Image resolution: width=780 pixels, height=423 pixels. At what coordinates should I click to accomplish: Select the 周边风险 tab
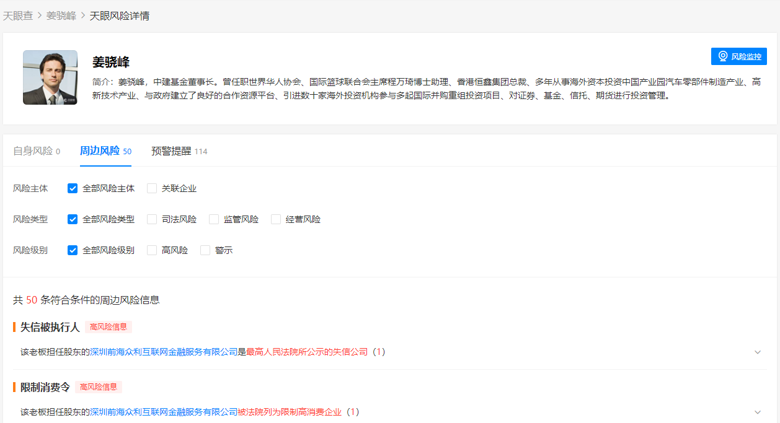pyautogui.click(x=105, y=150)
